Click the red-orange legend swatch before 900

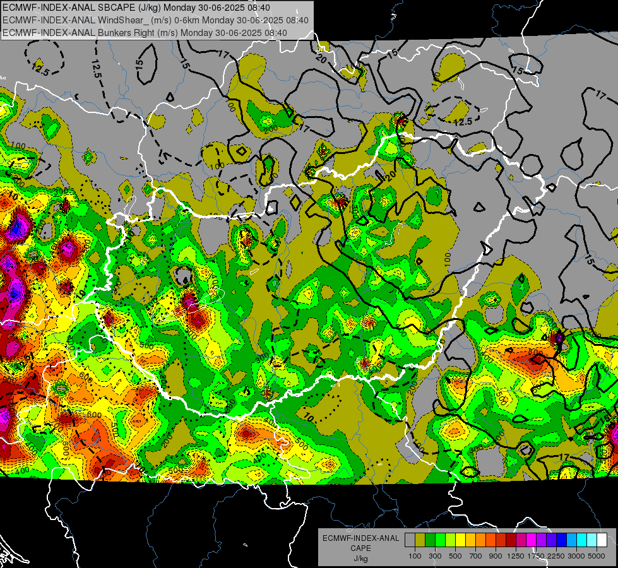click(x=490, y=540)
